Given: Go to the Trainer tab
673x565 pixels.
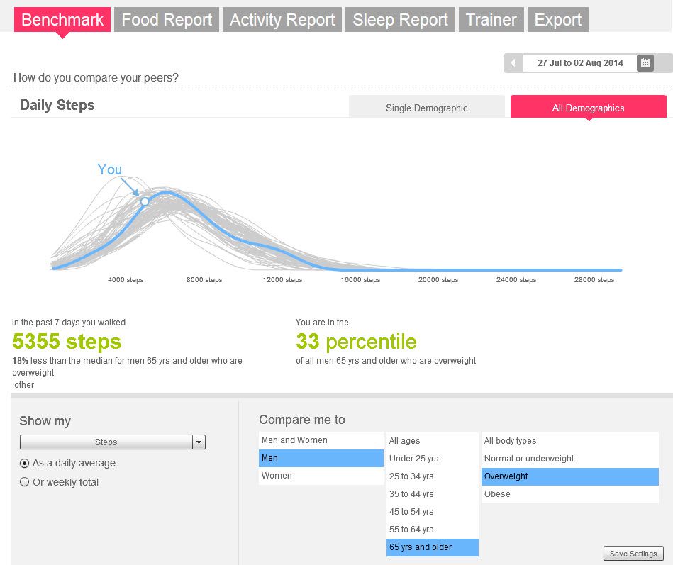Looking at the screenshot, I should click(491, 20).
